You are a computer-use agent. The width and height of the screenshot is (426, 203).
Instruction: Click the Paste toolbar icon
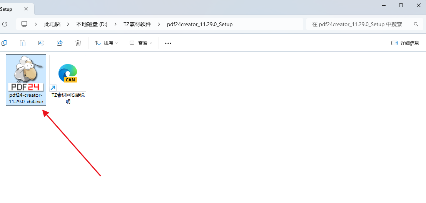pos(23,43)
